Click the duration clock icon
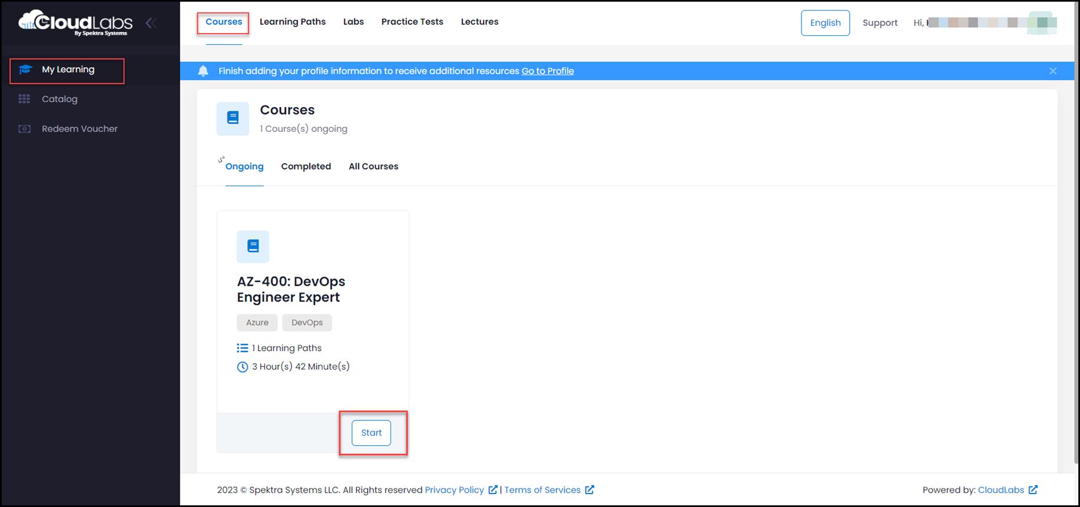 coord(243,367)
